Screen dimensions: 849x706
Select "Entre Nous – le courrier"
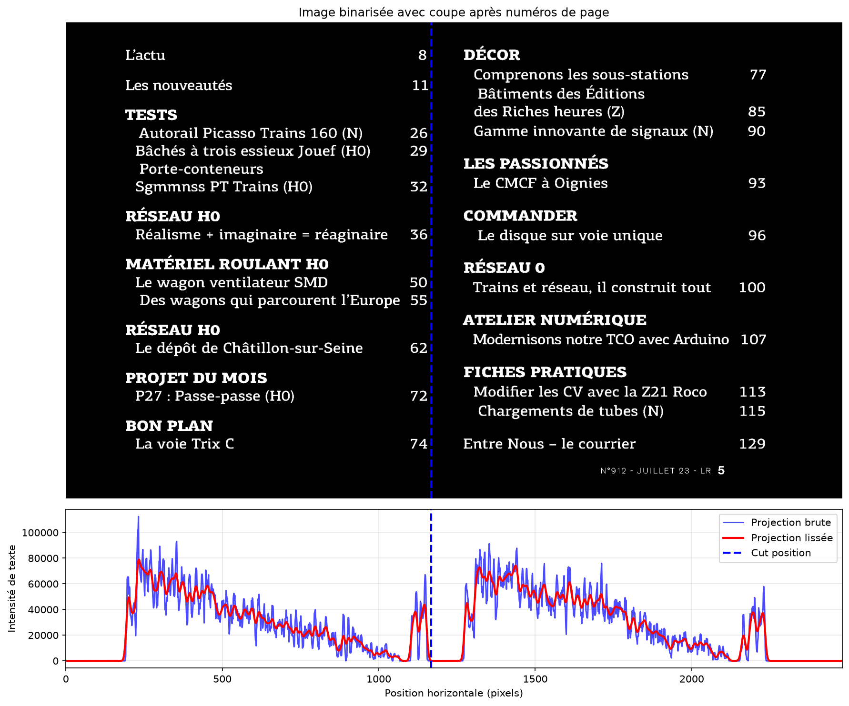pos(549,444)
